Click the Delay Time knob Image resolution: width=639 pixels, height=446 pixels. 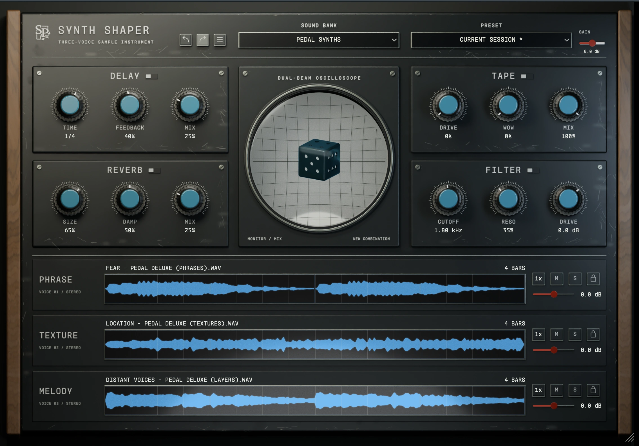pyautogui.click(x=70, y=105)
